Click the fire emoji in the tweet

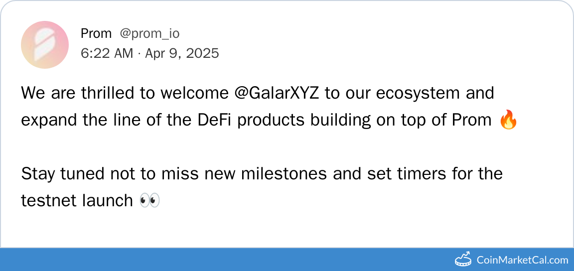pos(508,121)
